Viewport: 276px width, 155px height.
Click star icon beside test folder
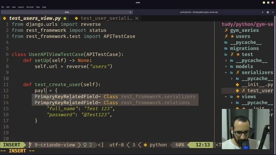tap(238, 55)
